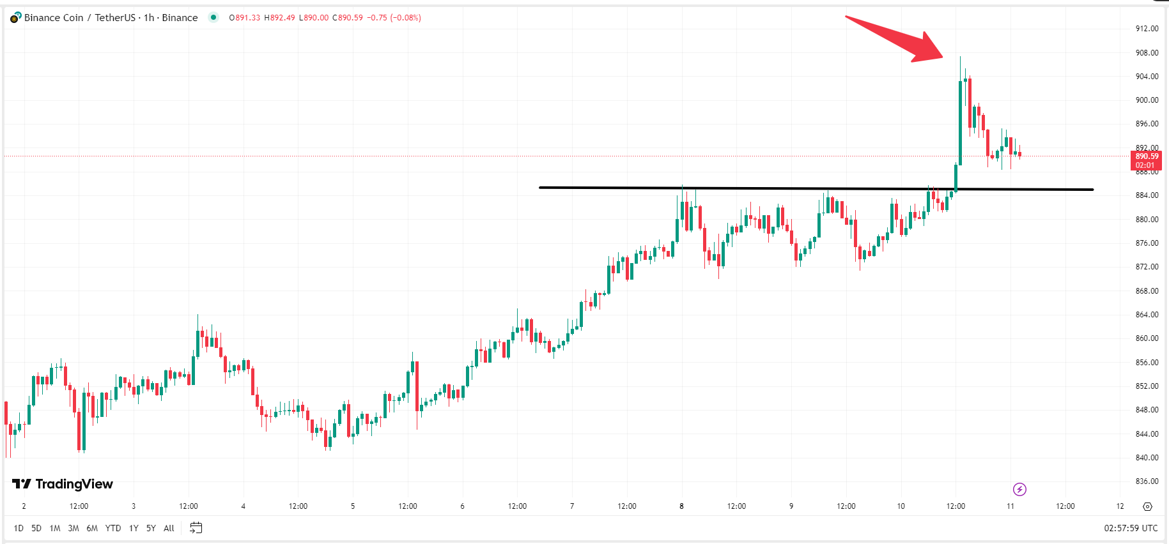Viewport: 1169px width, 544px height.
Task: Open the go-to-date calendar icon
Action: [196, 528]
